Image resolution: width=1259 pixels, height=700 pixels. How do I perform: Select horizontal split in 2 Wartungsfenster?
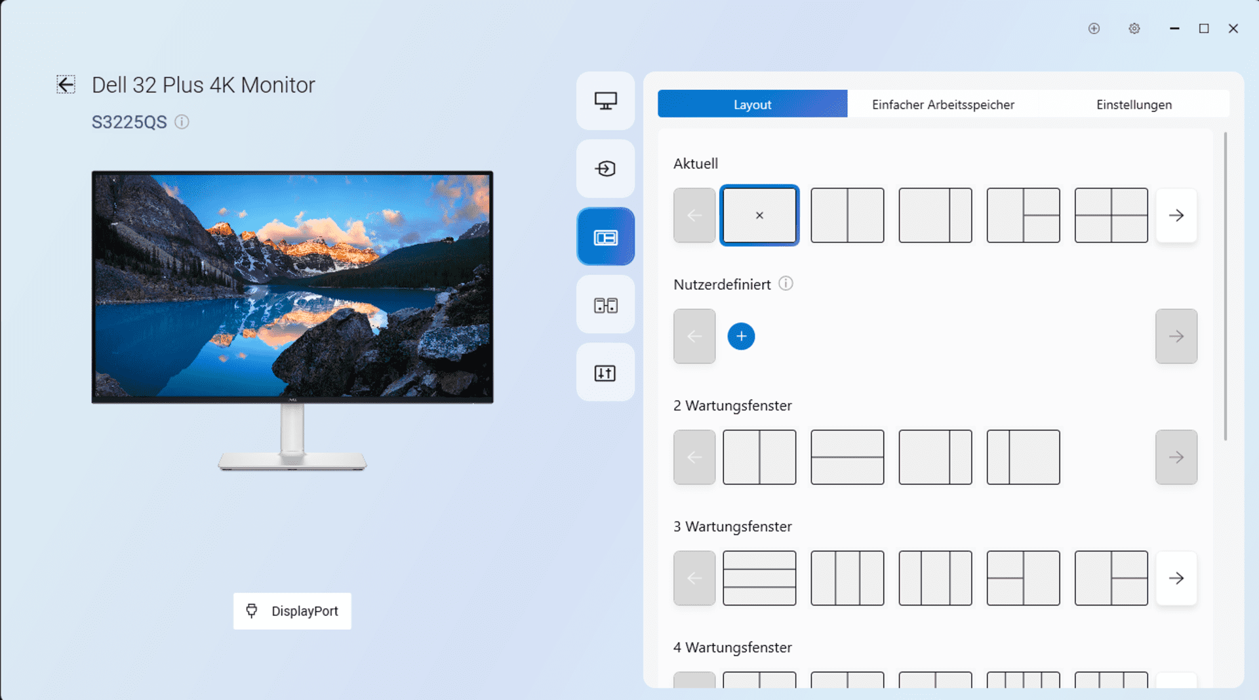(x=847, y=457)
